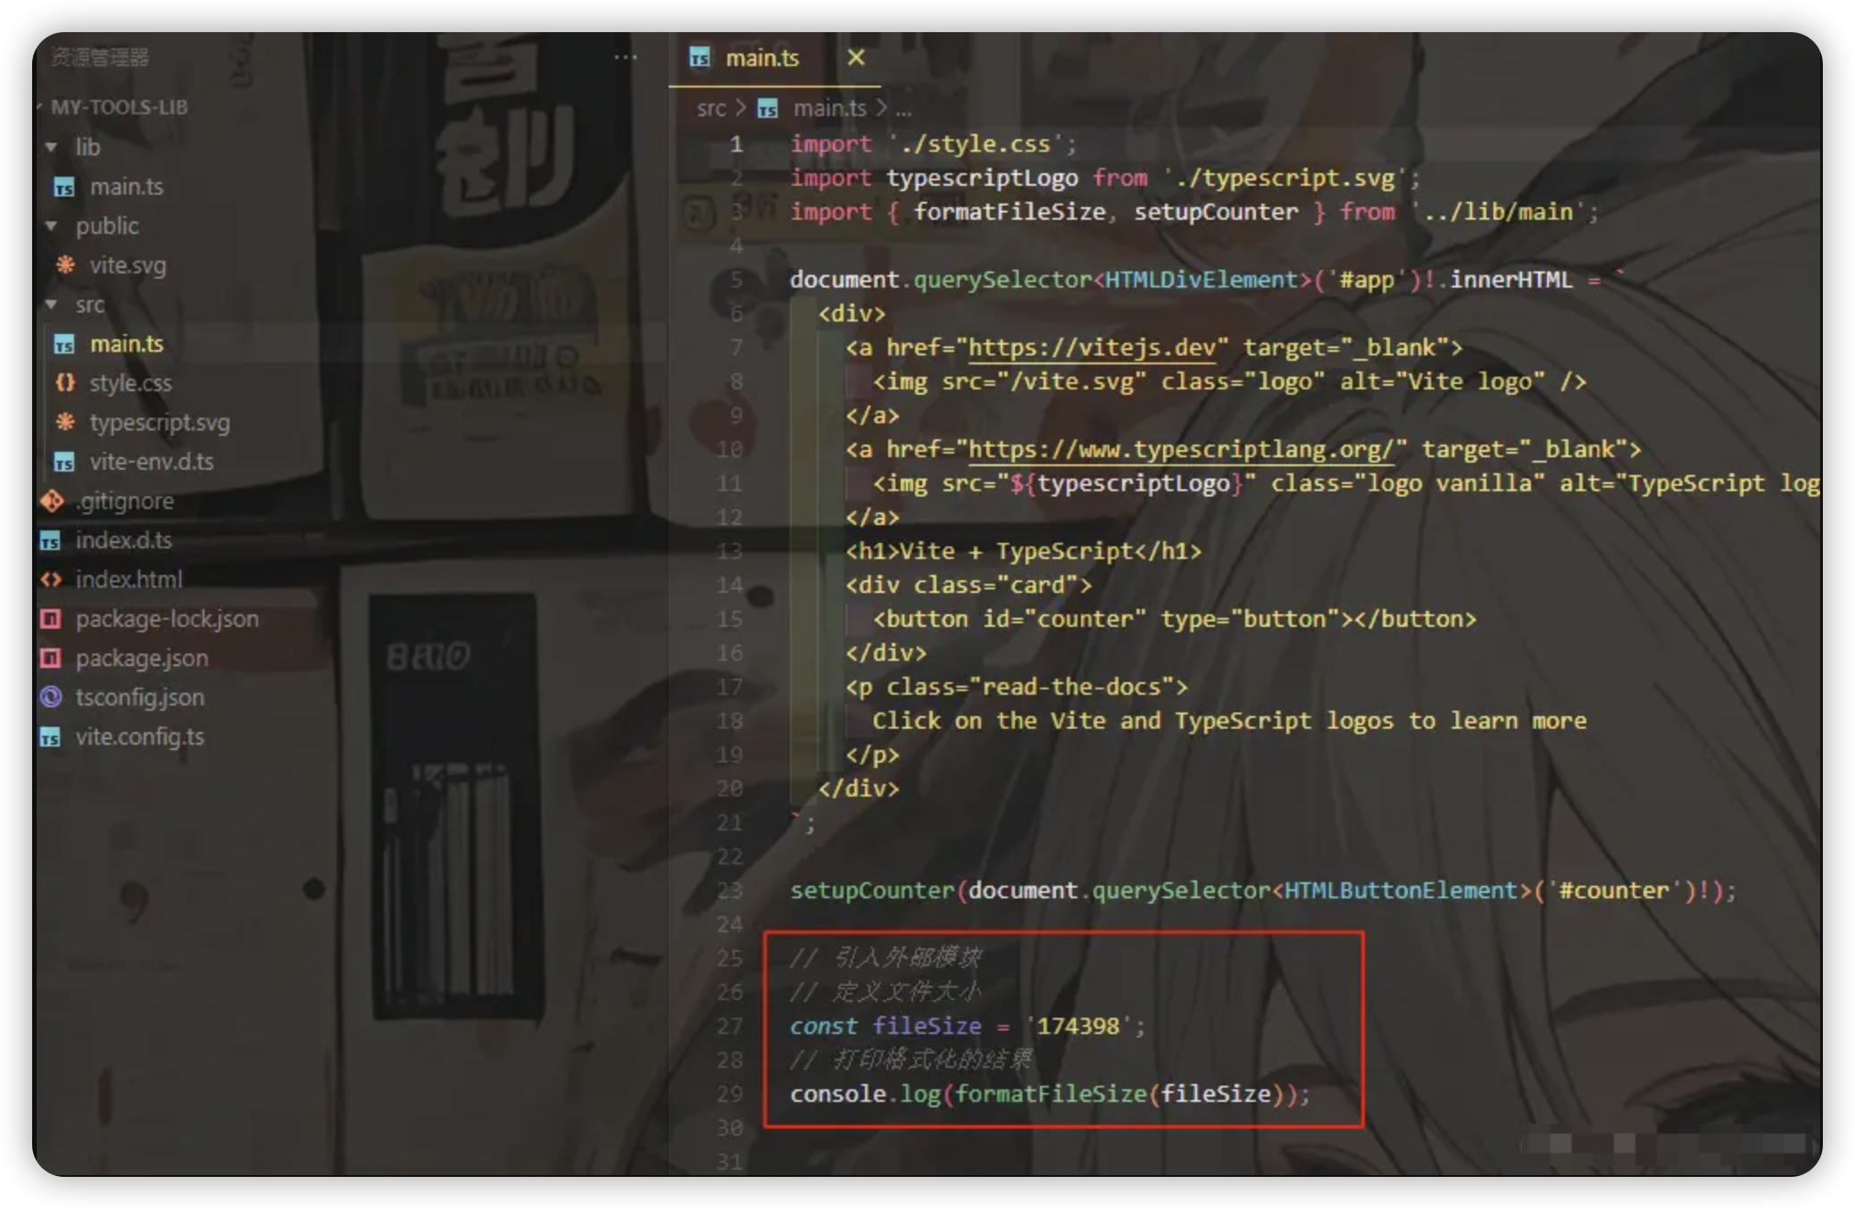The width and height of the screenshot is (1855, 1209).
Task: Click line number 1 in the gutter
Action: click(x=736, y=144)
